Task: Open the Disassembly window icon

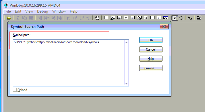Action: pyautogui.click(x=146, y=17)
